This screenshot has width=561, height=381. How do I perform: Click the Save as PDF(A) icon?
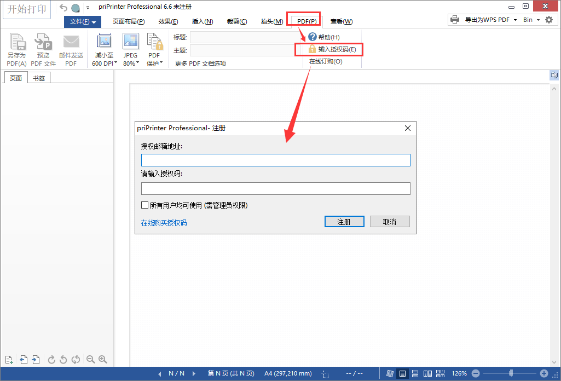click(x=17, y=41)
